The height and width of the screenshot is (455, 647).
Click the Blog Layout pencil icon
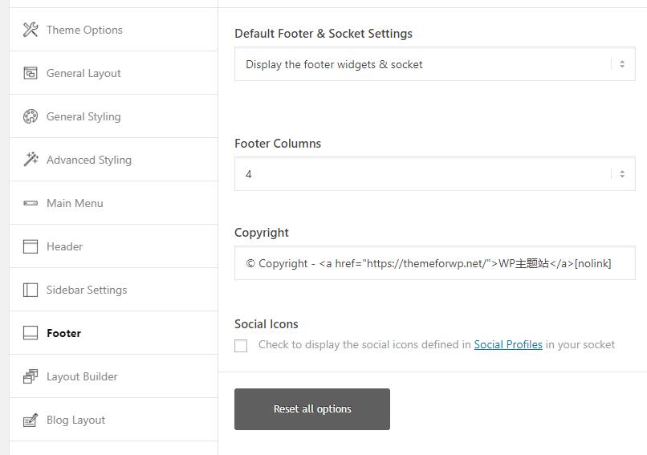point(31,420)
